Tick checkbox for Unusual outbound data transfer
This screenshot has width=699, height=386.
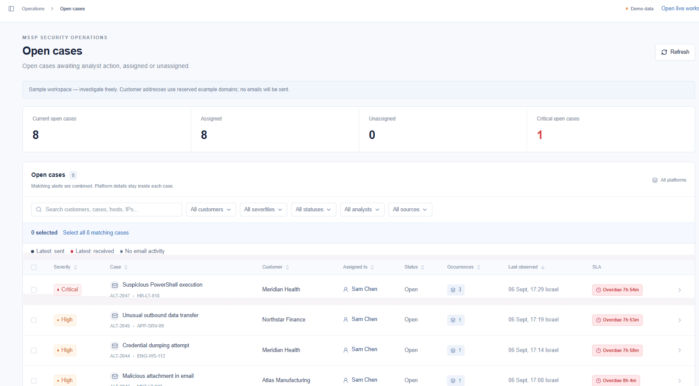pyautogui.click(x=34, y=320)
